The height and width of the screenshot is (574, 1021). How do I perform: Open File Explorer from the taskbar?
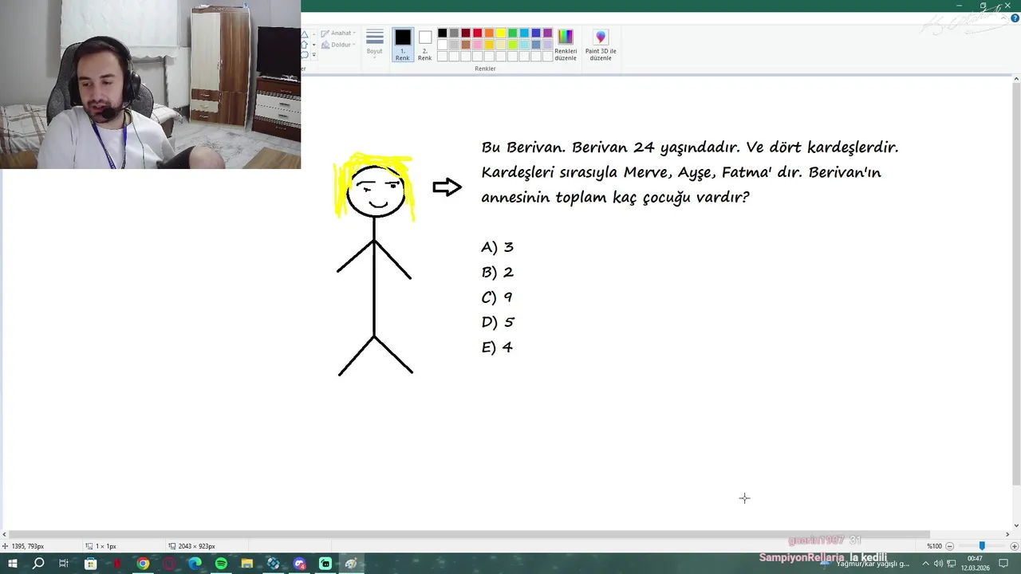pyautogui.click(x=247, y=564)
